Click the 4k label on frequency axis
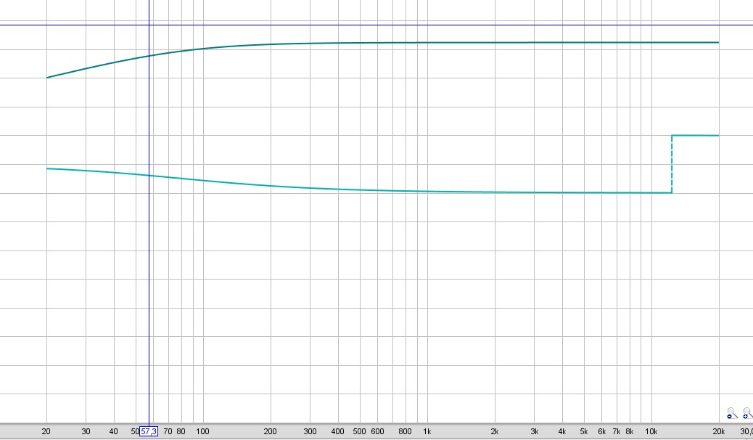 click(x=562, y=431)
